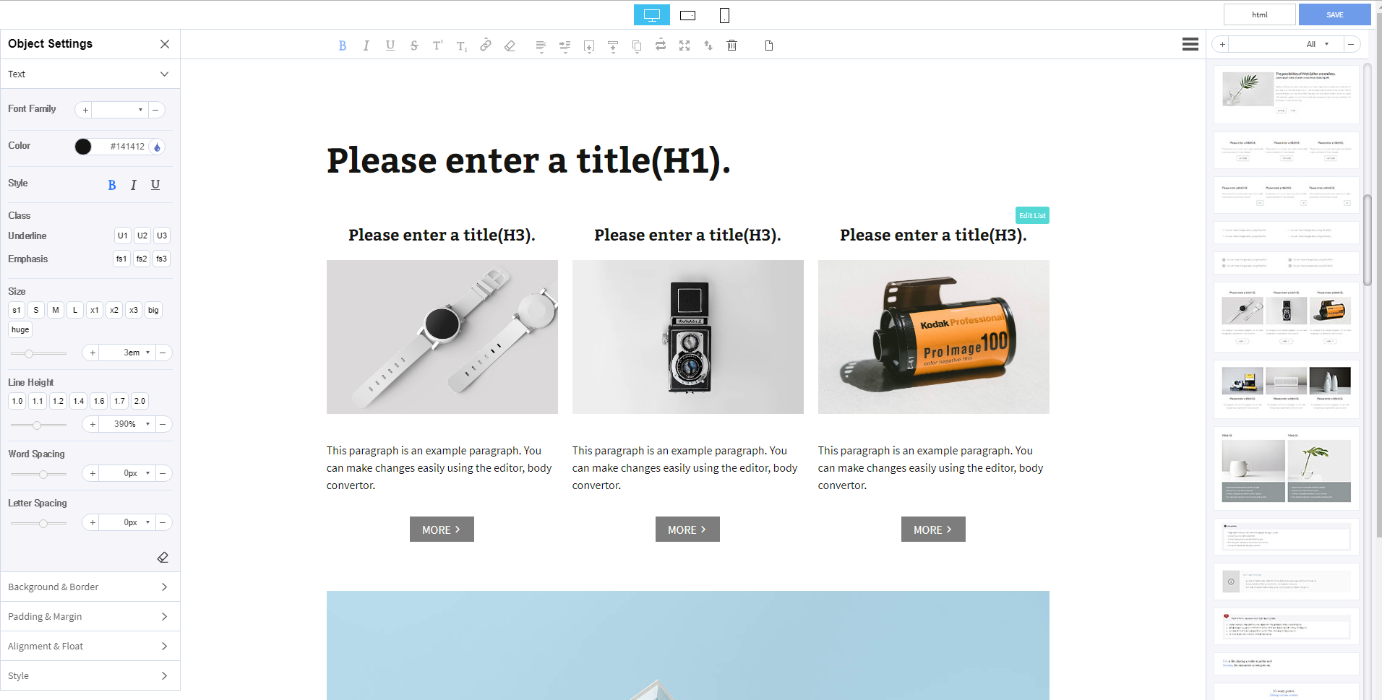1382x700 pixels.
Task: Open the font size unit dropdown
Action: pyautogui.click(x=147, y=353)
